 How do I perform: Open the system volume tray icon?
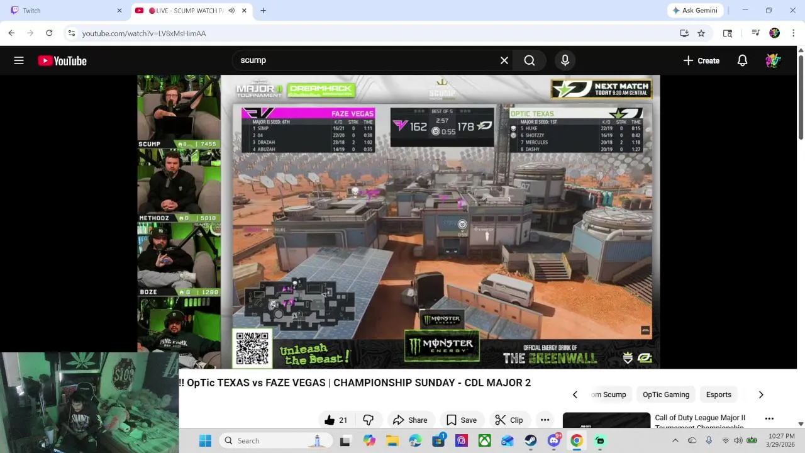pyautogui.click(x=738, y=440)
